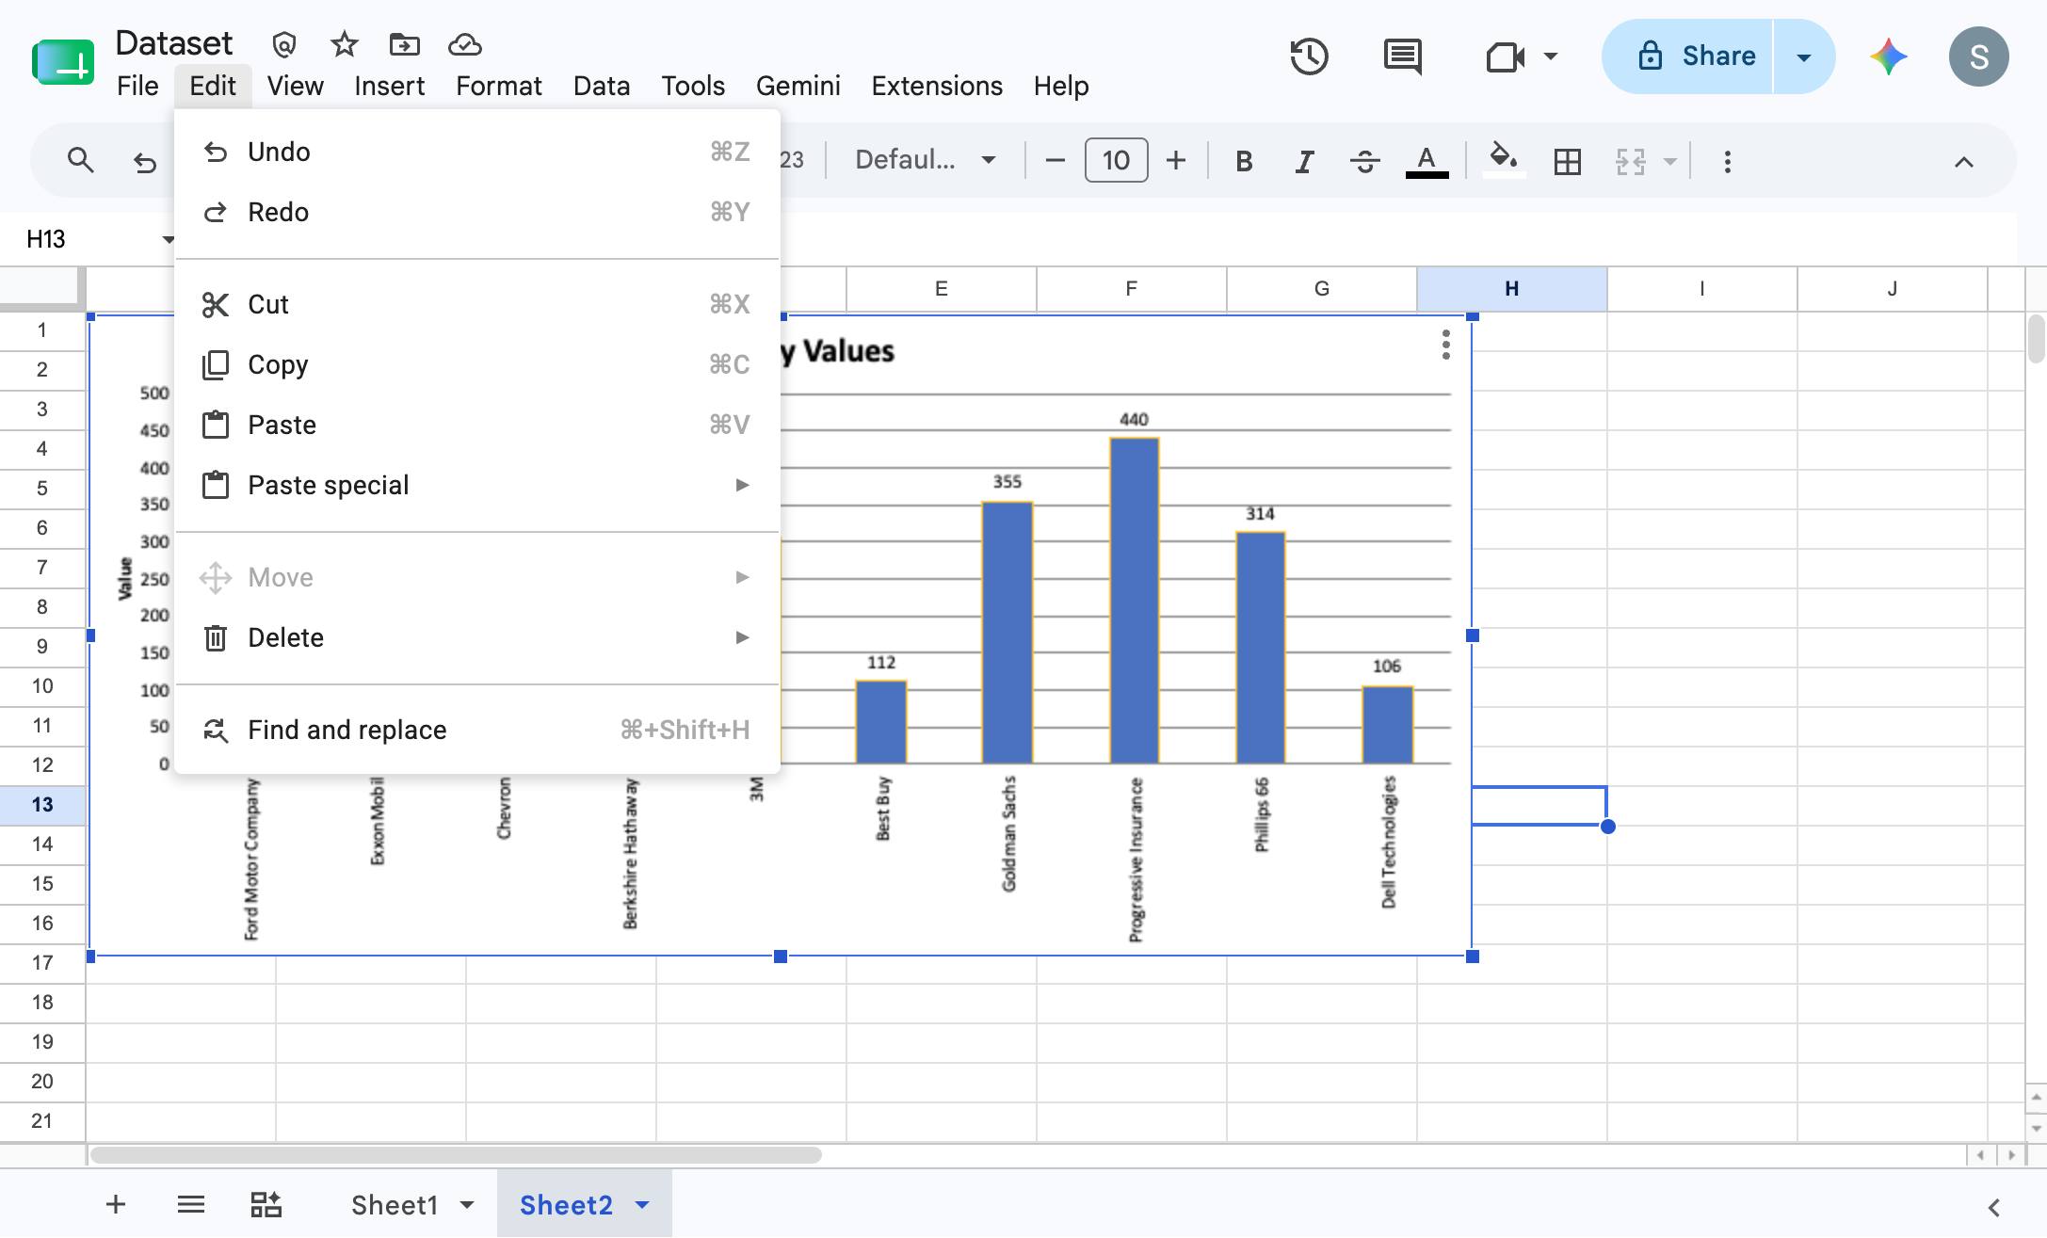This screenshot has width=2047, height=1238.
Task: Decrease font size with minus button
Action: coord(1055,161)
